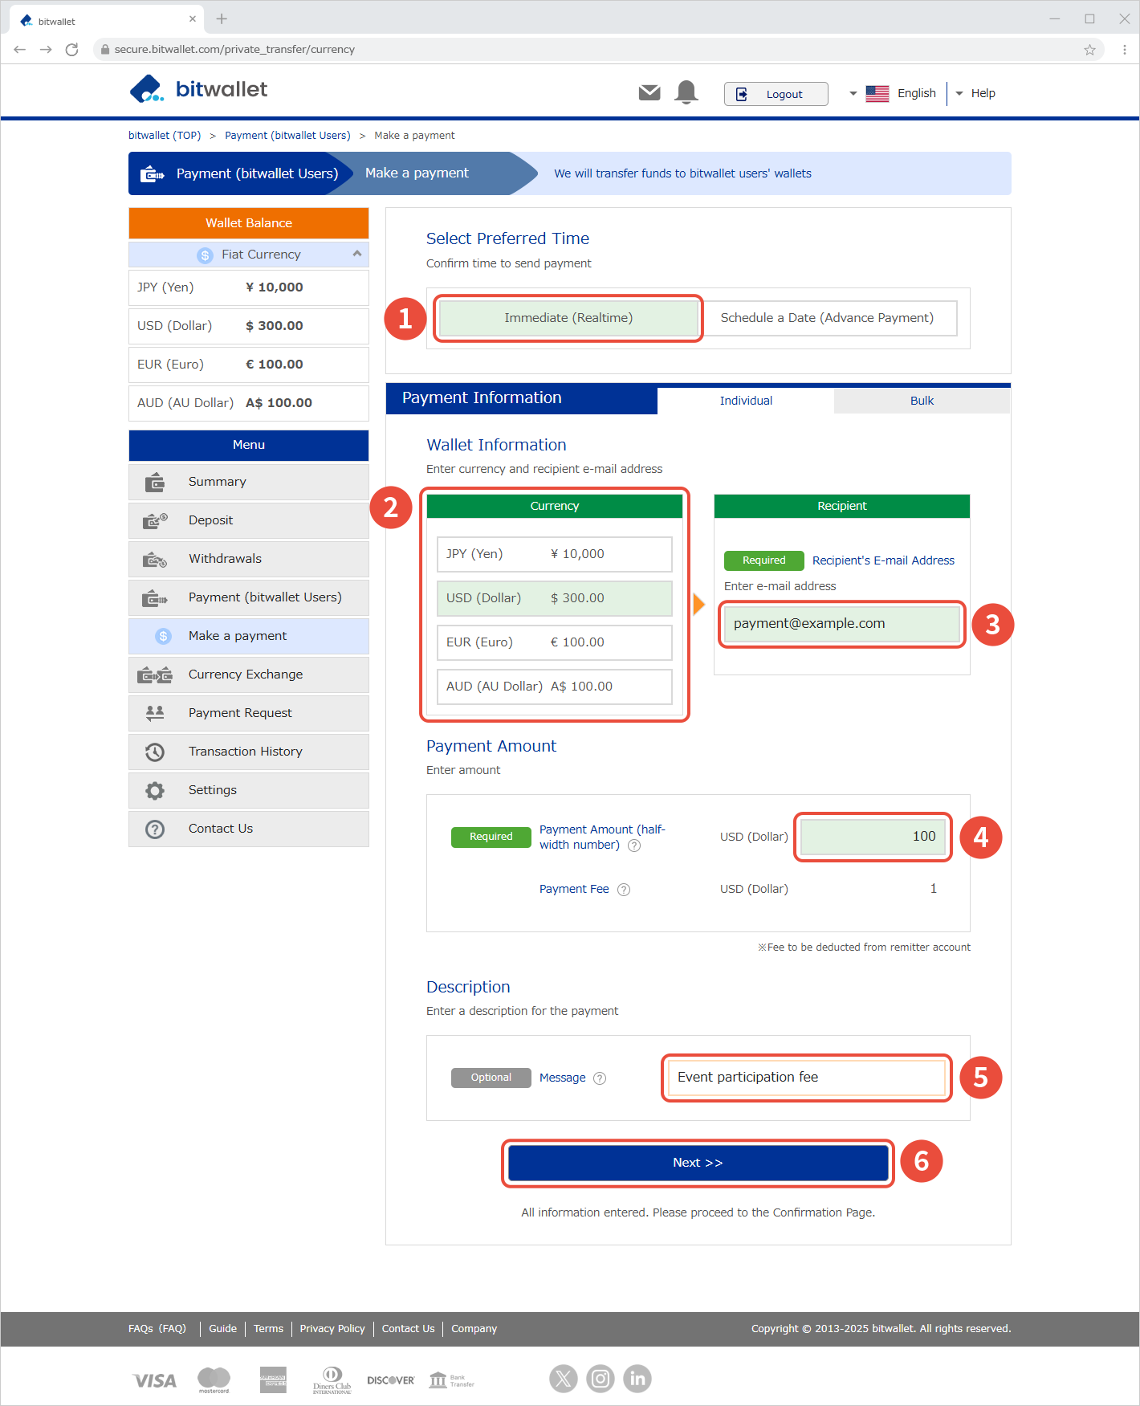Image resolution: width=1140 pixels, height=1406 pixels.
Task: Switch to the Bulk payment tab
Action: click(x=922, y=401)
